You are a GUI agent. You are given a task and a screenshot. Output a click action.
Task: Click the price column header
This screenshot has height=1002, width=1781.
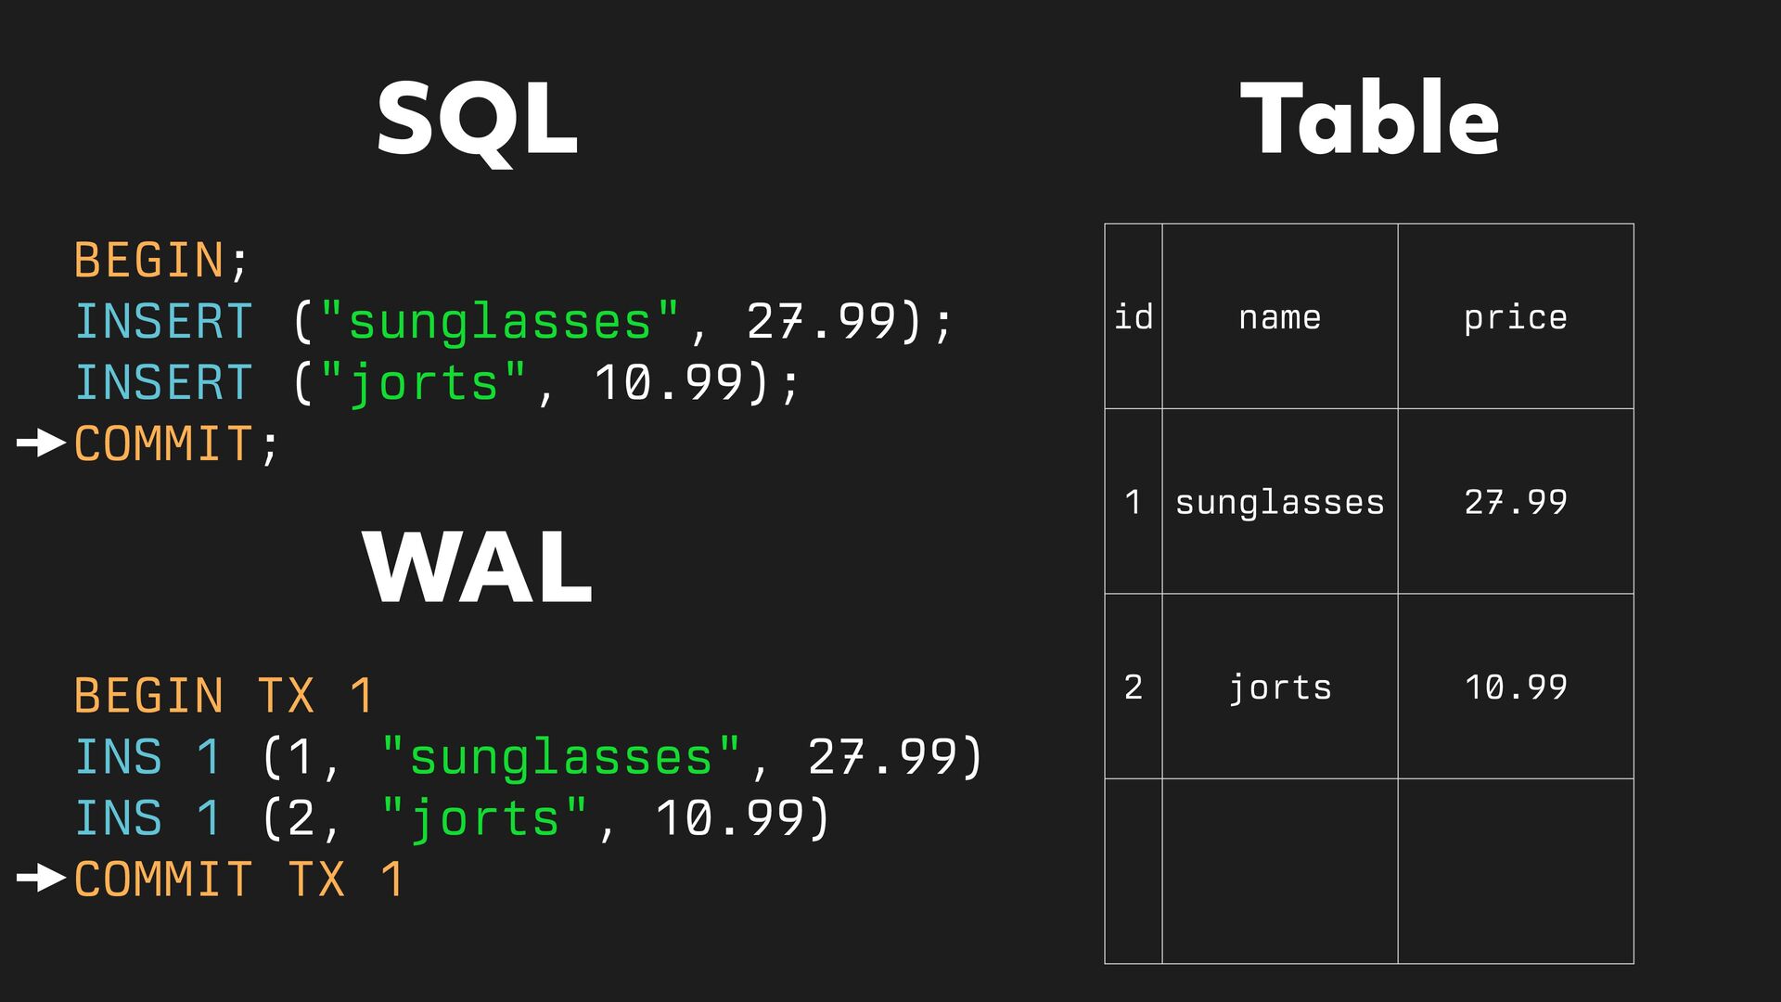1515,317
